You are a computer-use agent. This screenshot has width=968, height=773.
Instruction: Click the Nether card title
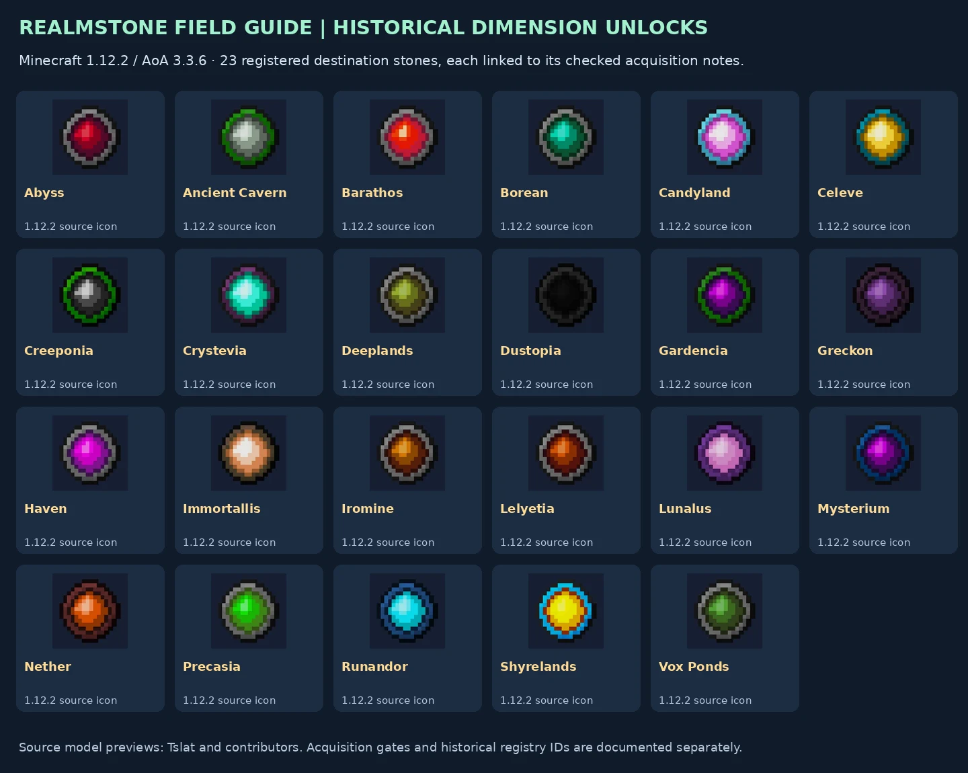(48, 667)
